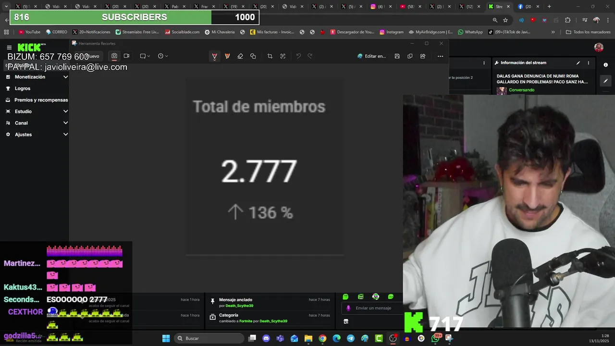The image size is (615, 346).
Task: Expand the Estudio sidebar section
Action: [37, 111]
